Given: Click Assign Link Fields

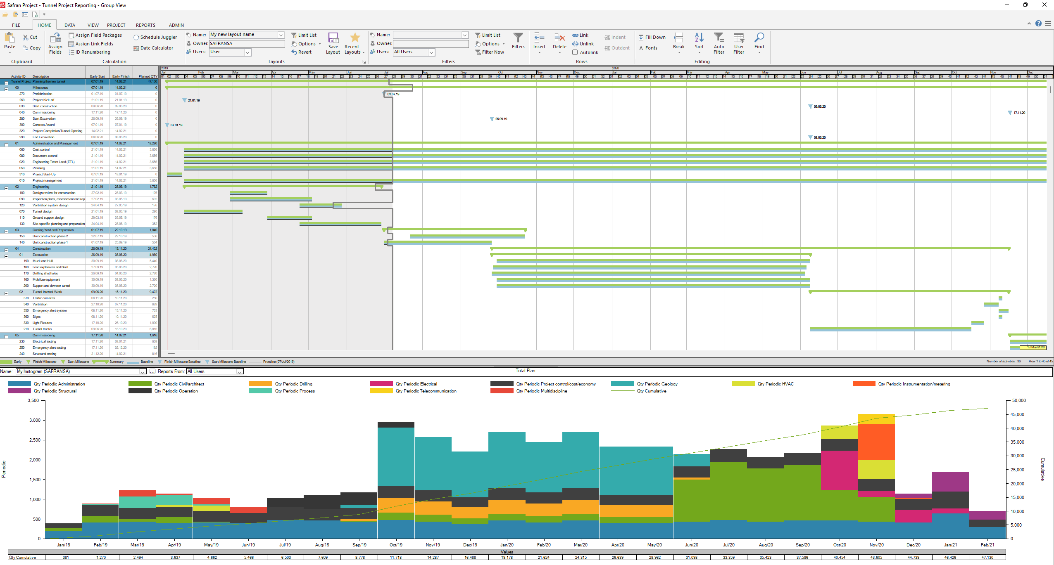Looking at the screenshot, I should [x=91, y=44].
